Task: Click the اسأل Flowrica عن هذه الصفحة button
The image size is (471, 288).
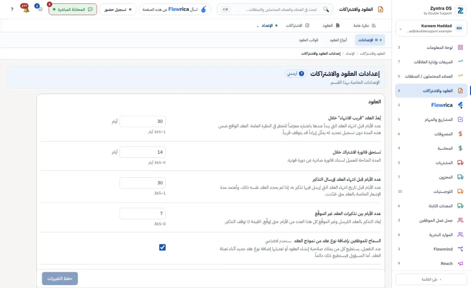Action: click(175, 9)
